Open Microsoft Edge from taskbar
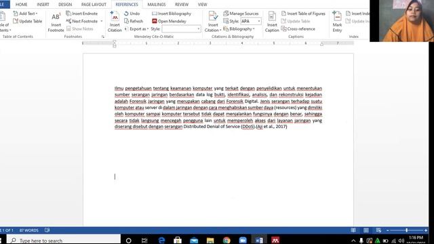The image size is (434, 244). 161,240
